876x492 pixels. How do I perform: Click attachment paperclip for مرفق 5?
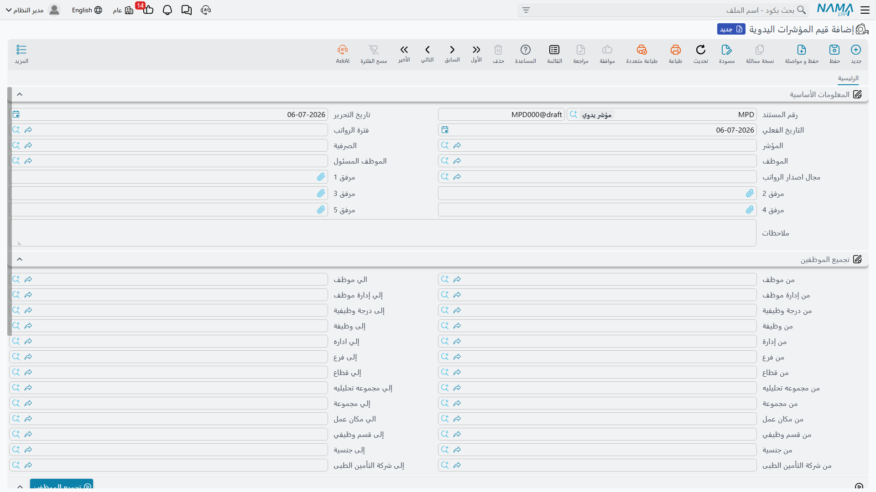coord(321,210)
